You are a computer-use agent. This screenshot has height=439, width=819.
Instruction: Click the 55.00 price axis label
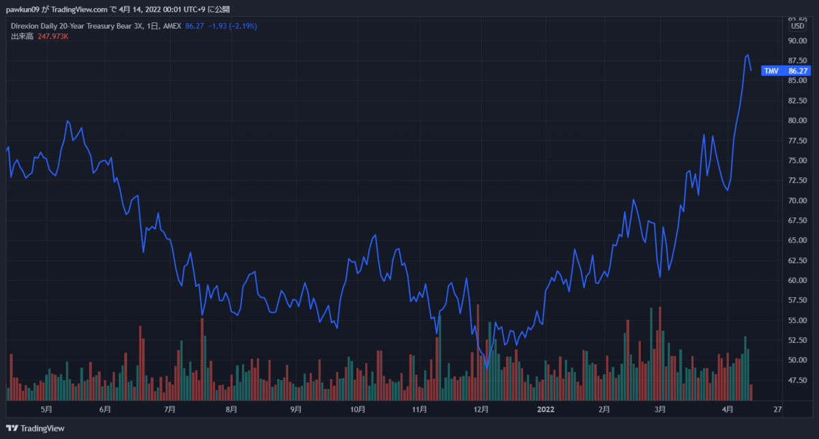[x=799, y=320]
